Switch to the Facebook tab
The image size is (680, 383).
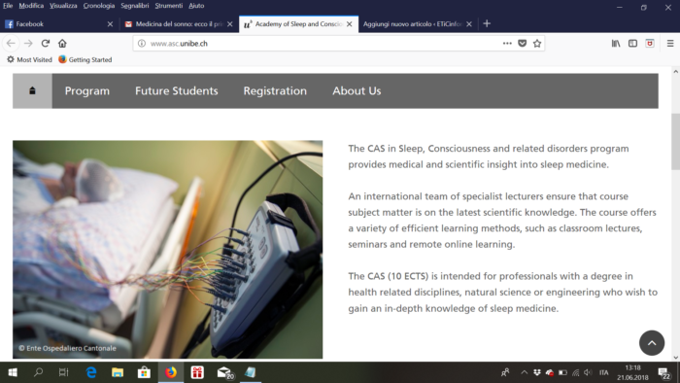[58, 24]
